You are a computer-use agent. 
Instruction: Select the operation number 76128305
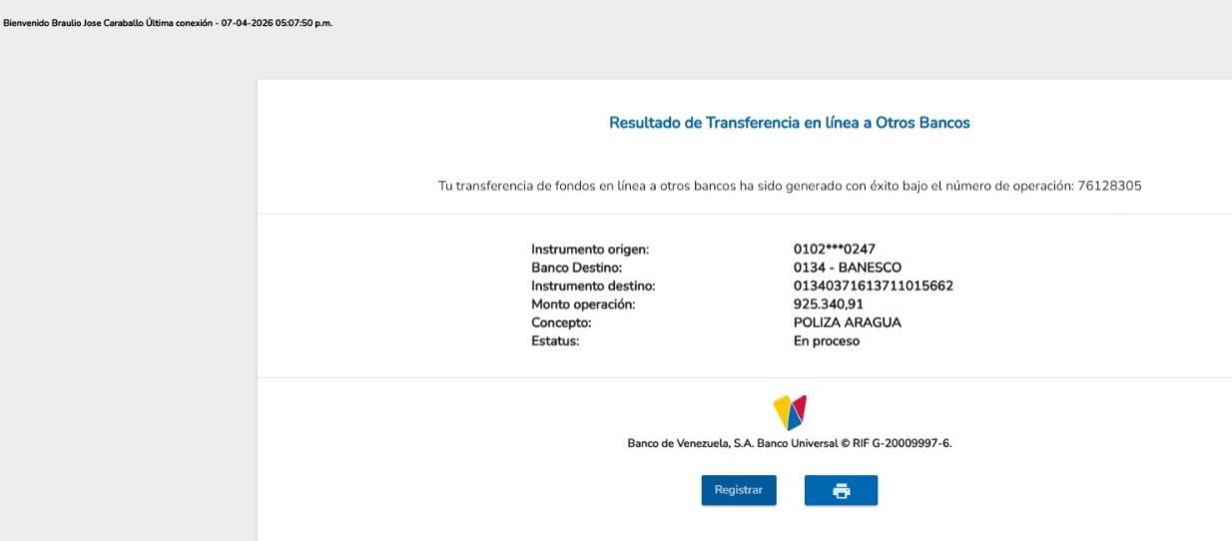[x=1109, y=187]
